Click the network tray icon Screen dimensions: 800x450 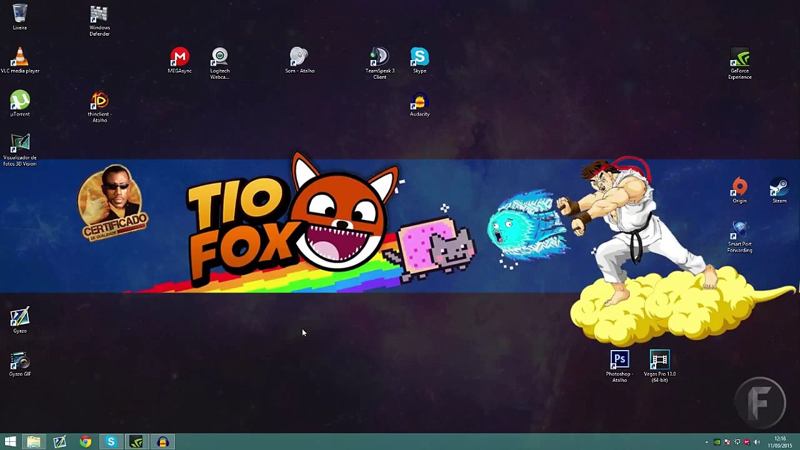(737, 442)
